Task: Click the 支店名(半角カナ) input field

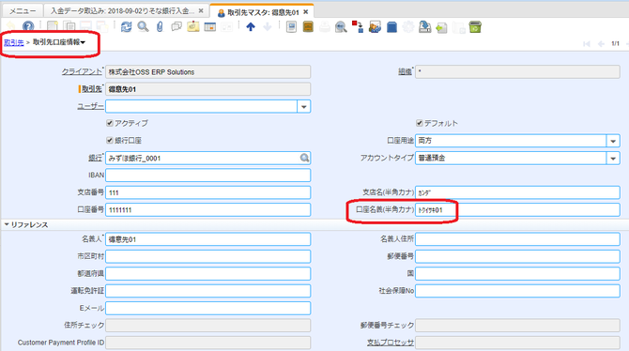Action: 517,192
